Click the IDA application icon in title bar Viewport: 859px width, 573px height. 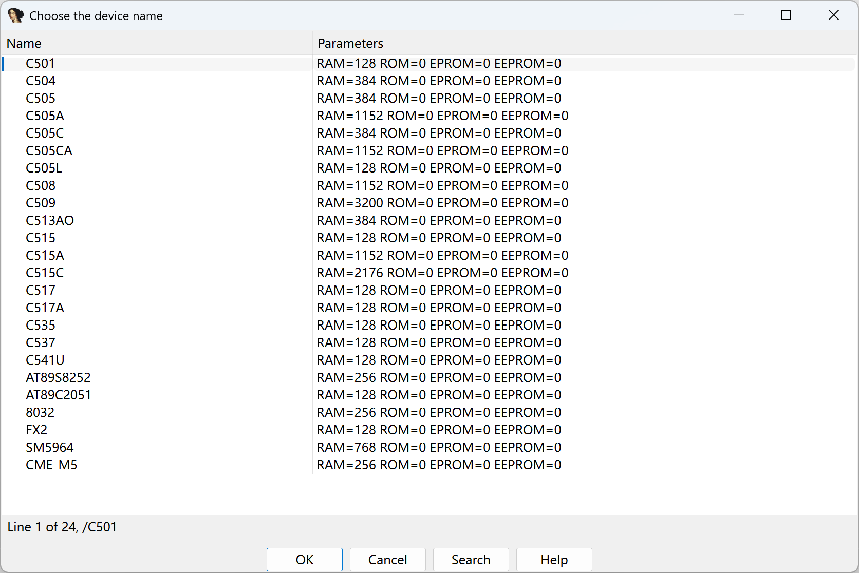coord(15,15)
